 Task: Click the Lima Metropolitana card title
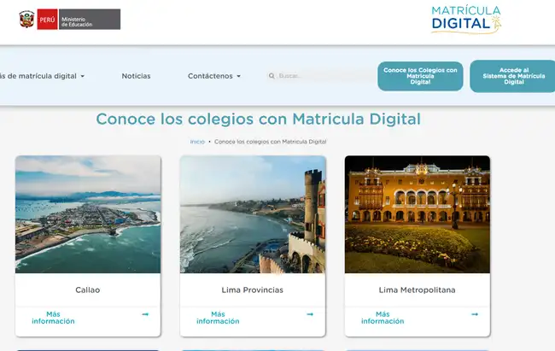pyautogui.click(x=417, y=290)
